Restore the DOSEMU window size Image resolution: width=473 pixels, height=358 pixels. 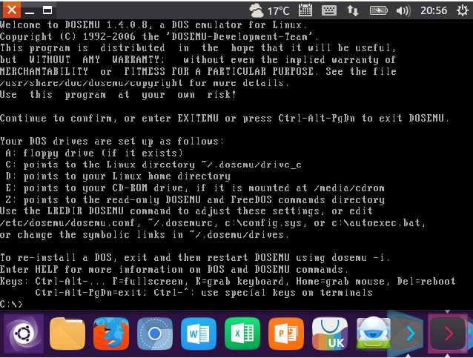tap(47, 10)
